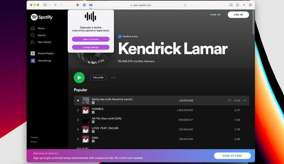Viewport: 284px width, 164px height.
Task: Like the family ties song via heart icon
Action: [x=230, y=100]
